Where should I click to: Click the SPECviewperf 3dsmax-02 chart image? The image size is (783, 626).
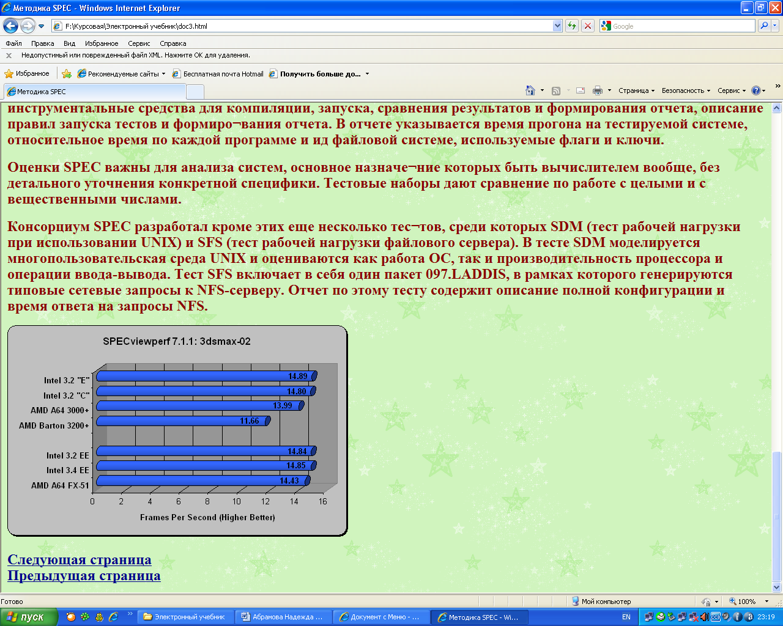point(177,431)
